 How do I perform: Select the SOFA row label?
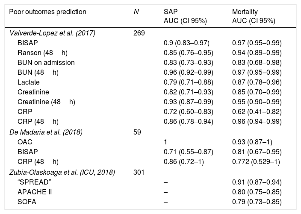(x=27, y=201)
